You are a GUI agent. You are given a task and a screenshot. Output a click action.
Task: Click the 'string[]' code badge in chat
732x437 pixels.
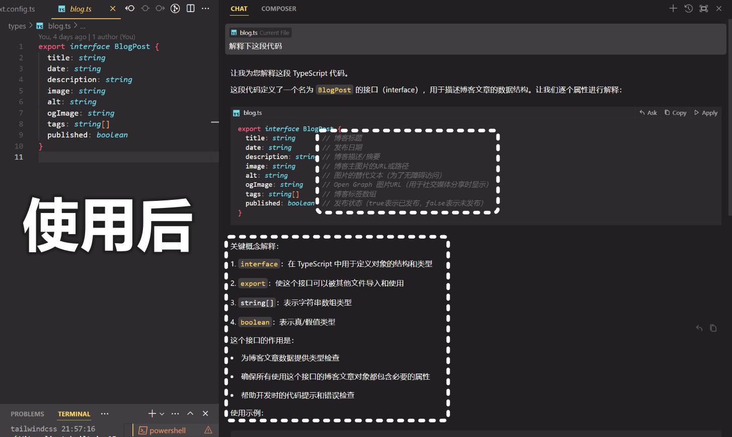click(x=257, y=303)
